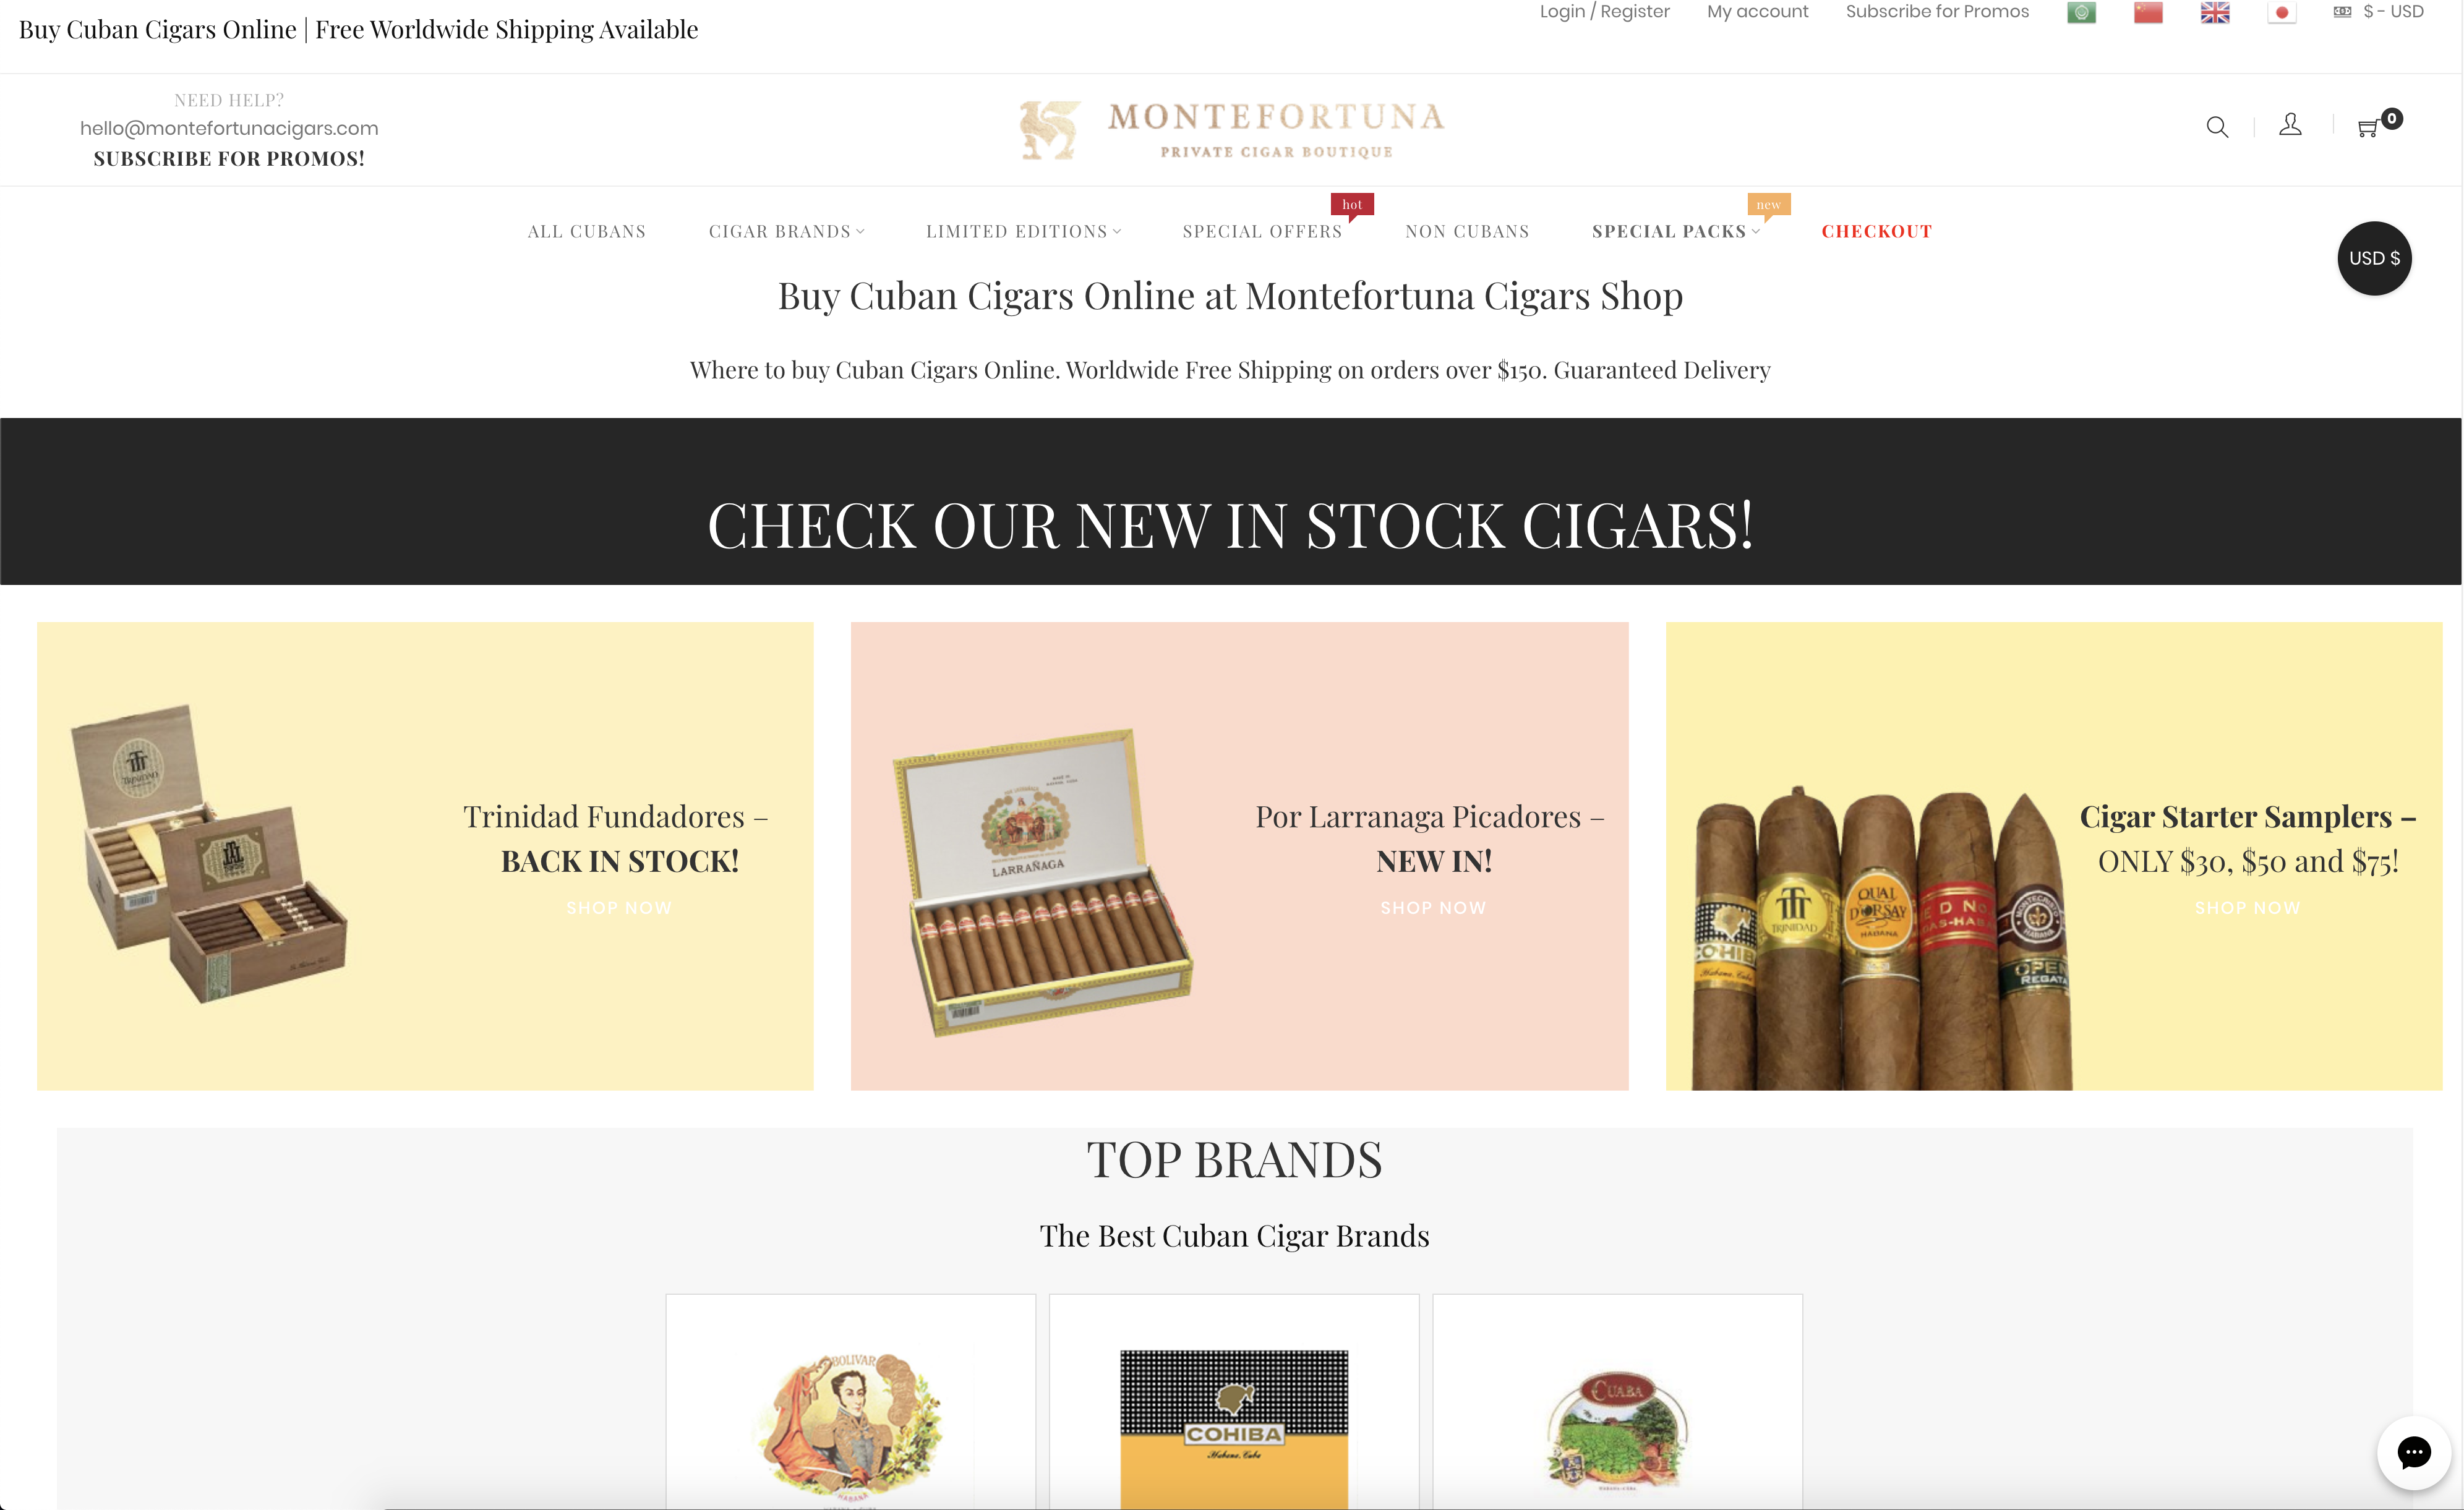Open the live chat bubble
Screen dimensions: 2464x1510
(x=2413, y=1453)
